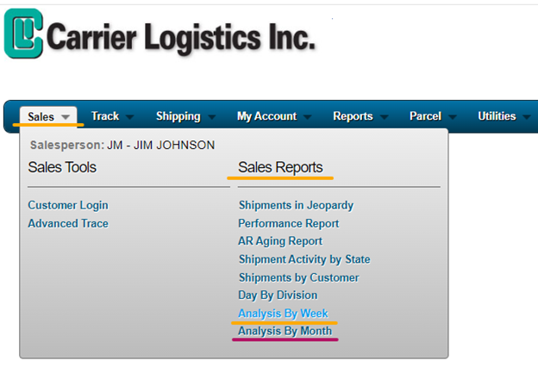Select Analysis By Week report
This screenshot has width=538, height=373.
click(x=283, y=314)
